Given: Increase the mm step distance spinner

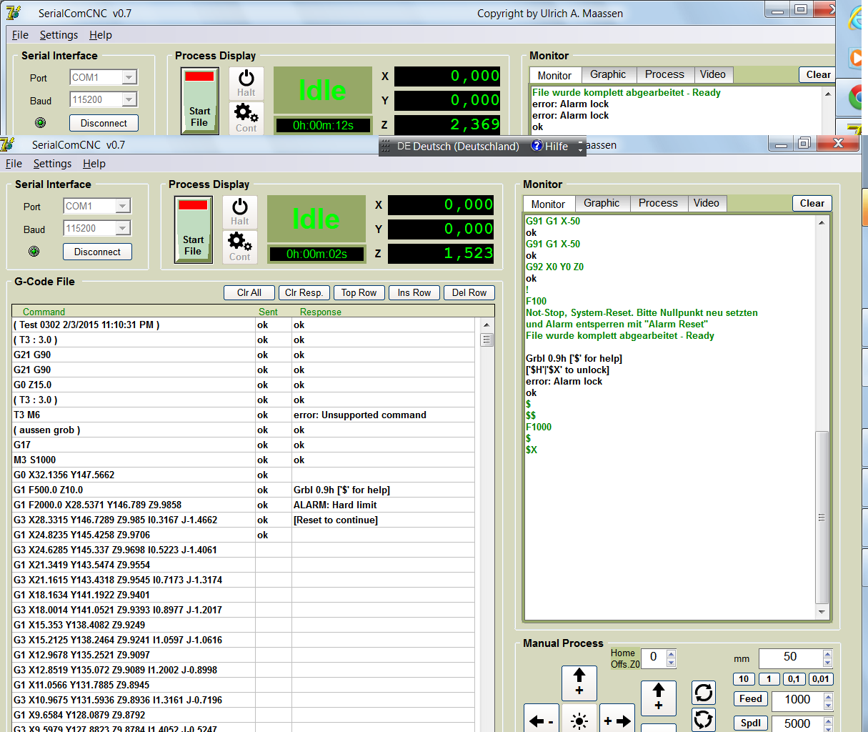Looking at the screenshot, I should pos(827,653).
